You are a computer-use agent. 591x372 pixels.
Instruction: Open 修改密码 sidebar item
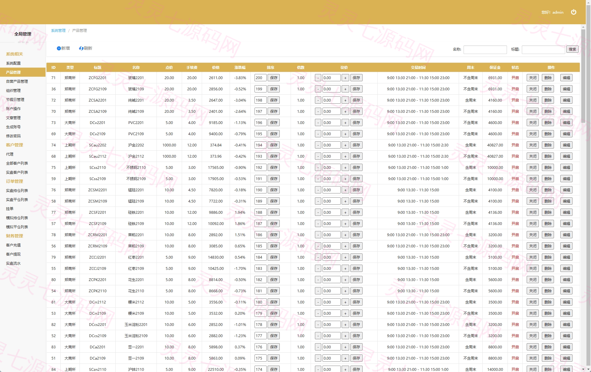[x=13, y=136]
